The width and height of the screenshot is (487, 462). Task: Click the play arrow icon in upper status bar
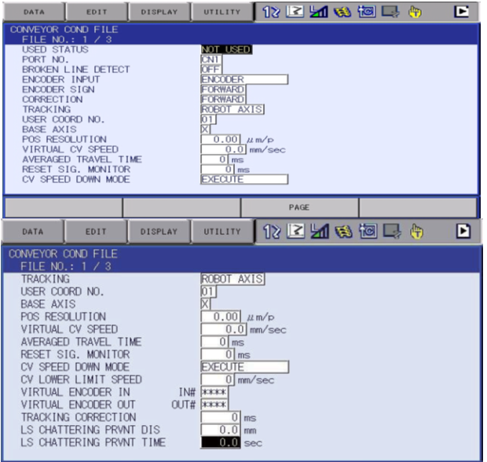pos(463,13)
